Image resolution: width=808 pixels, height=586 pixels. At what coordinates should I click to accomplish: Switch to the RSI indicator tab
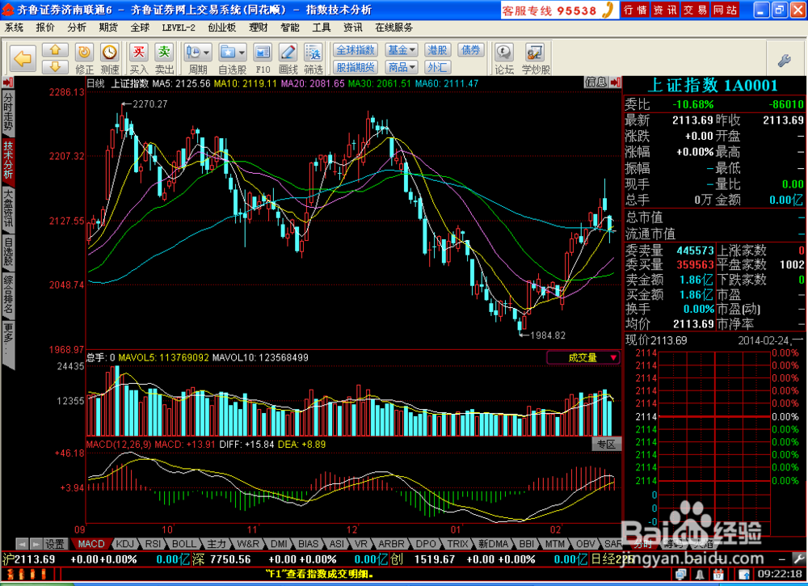(153, 544)
